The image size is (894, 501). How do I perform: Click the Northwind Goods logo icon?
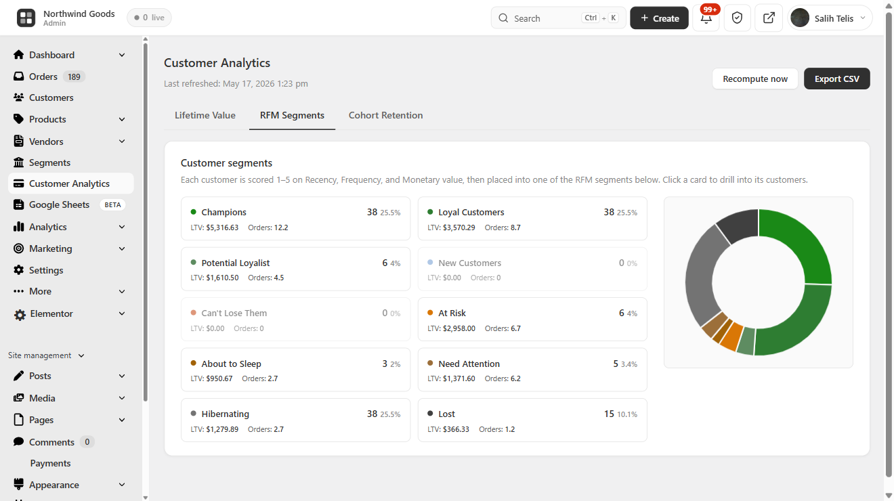pyautogui.click(x=26, y=18)
